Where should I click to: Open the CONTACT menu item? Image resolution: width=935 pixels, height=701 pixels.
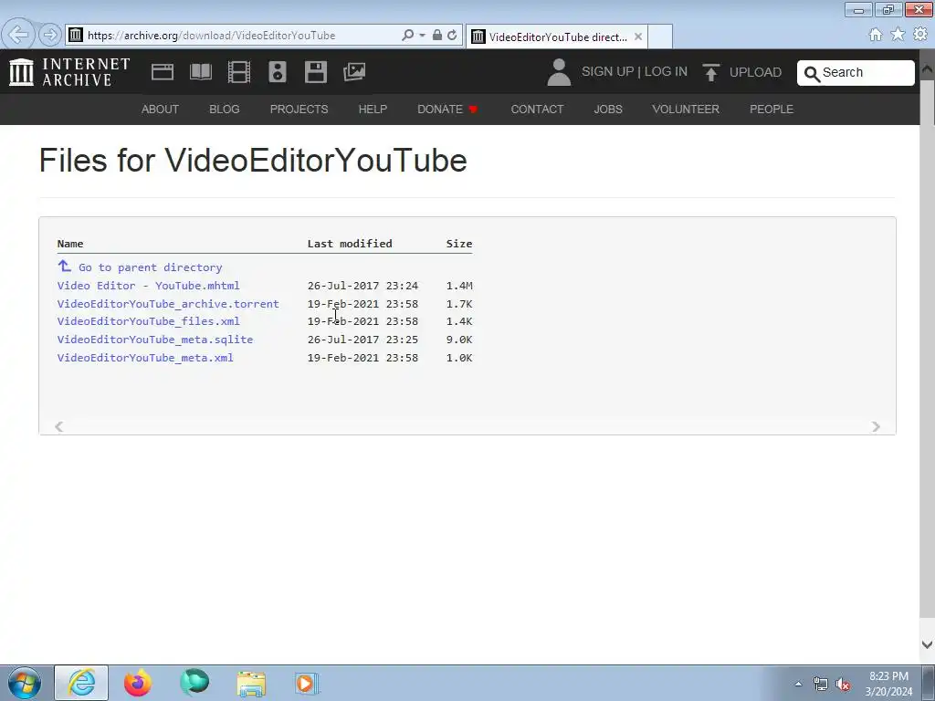[537, 110]
